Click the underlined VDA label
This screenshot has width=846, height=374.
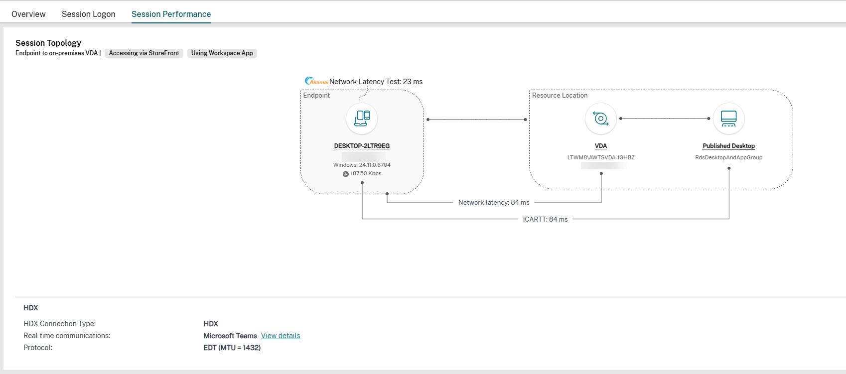[x=601, y=146]
